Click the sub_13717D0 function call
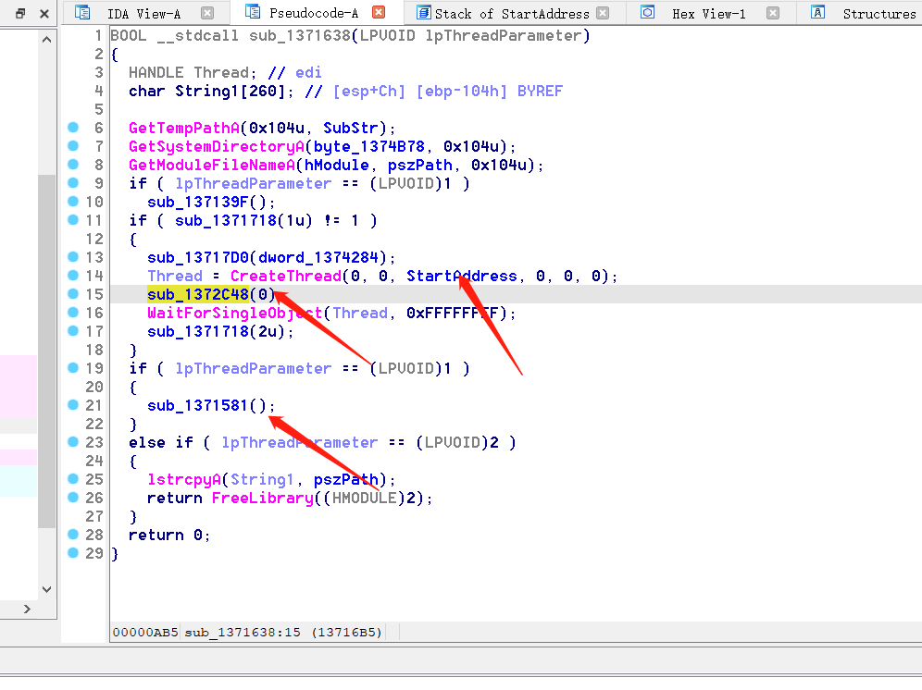 (198, 257)
